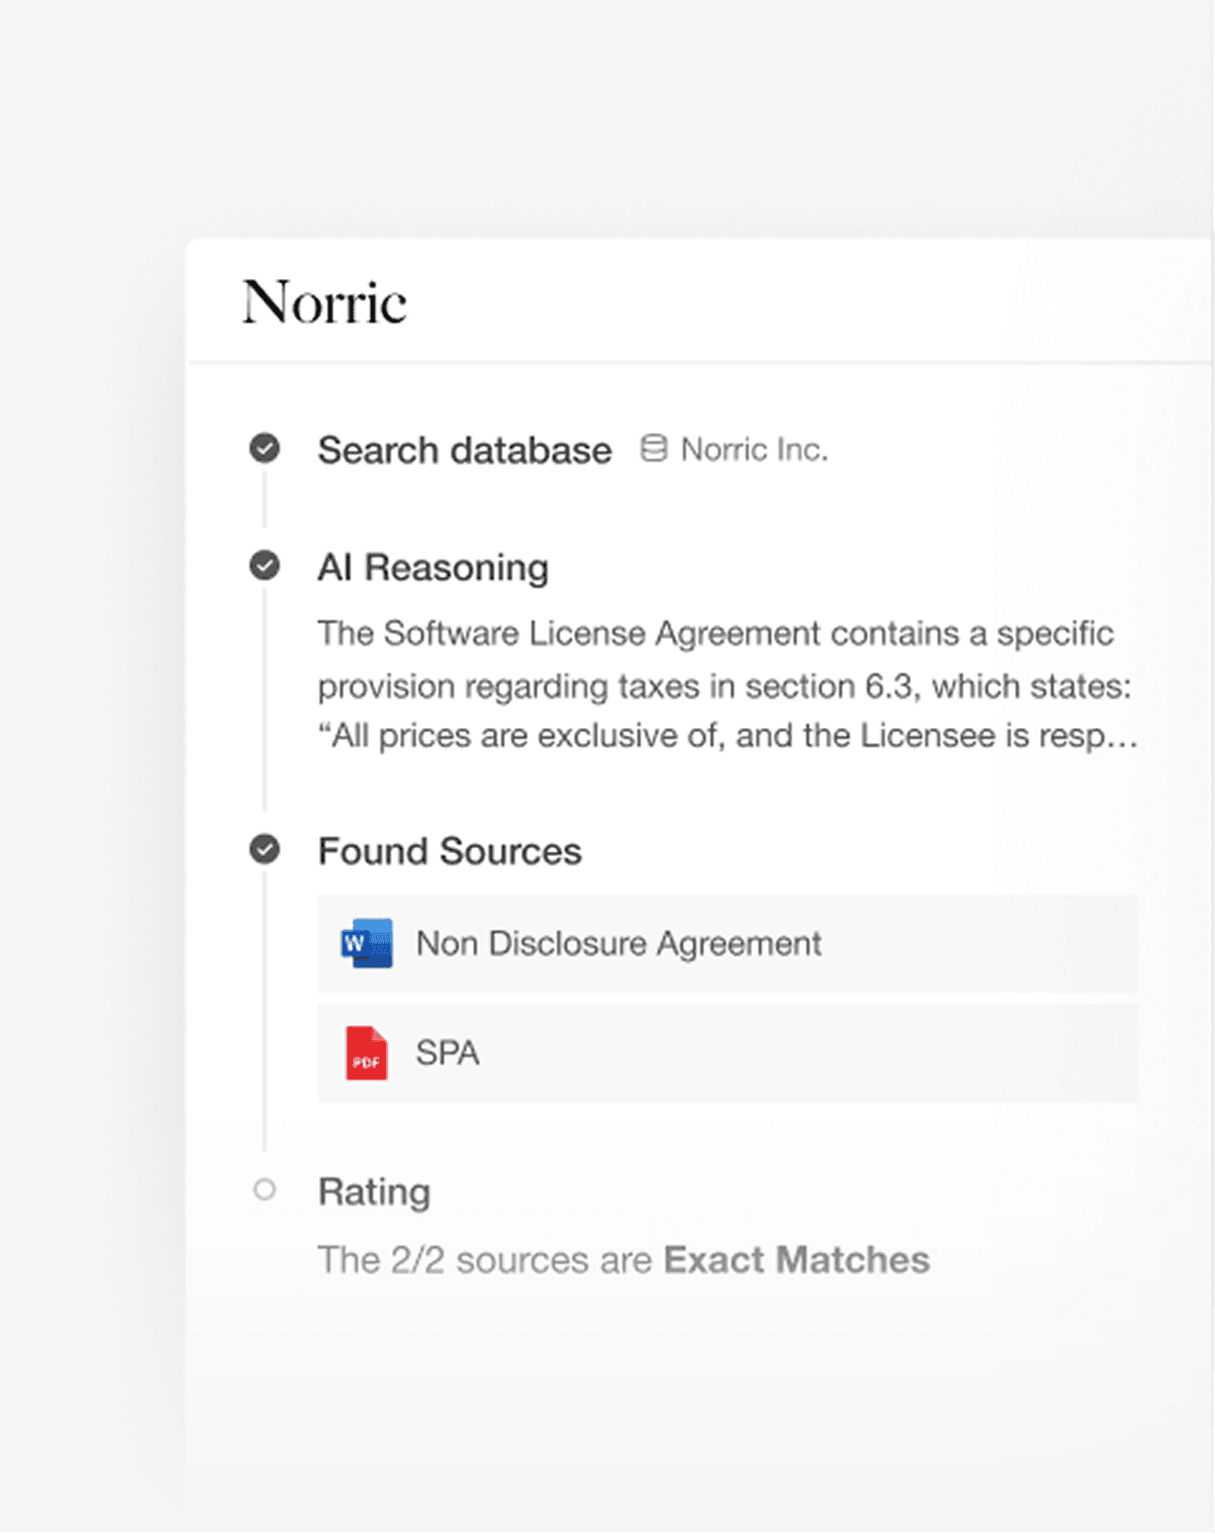Viewport: 1215px width, 1534px height.
Task: Click the Found Sources heading
Action: point(450,851)
